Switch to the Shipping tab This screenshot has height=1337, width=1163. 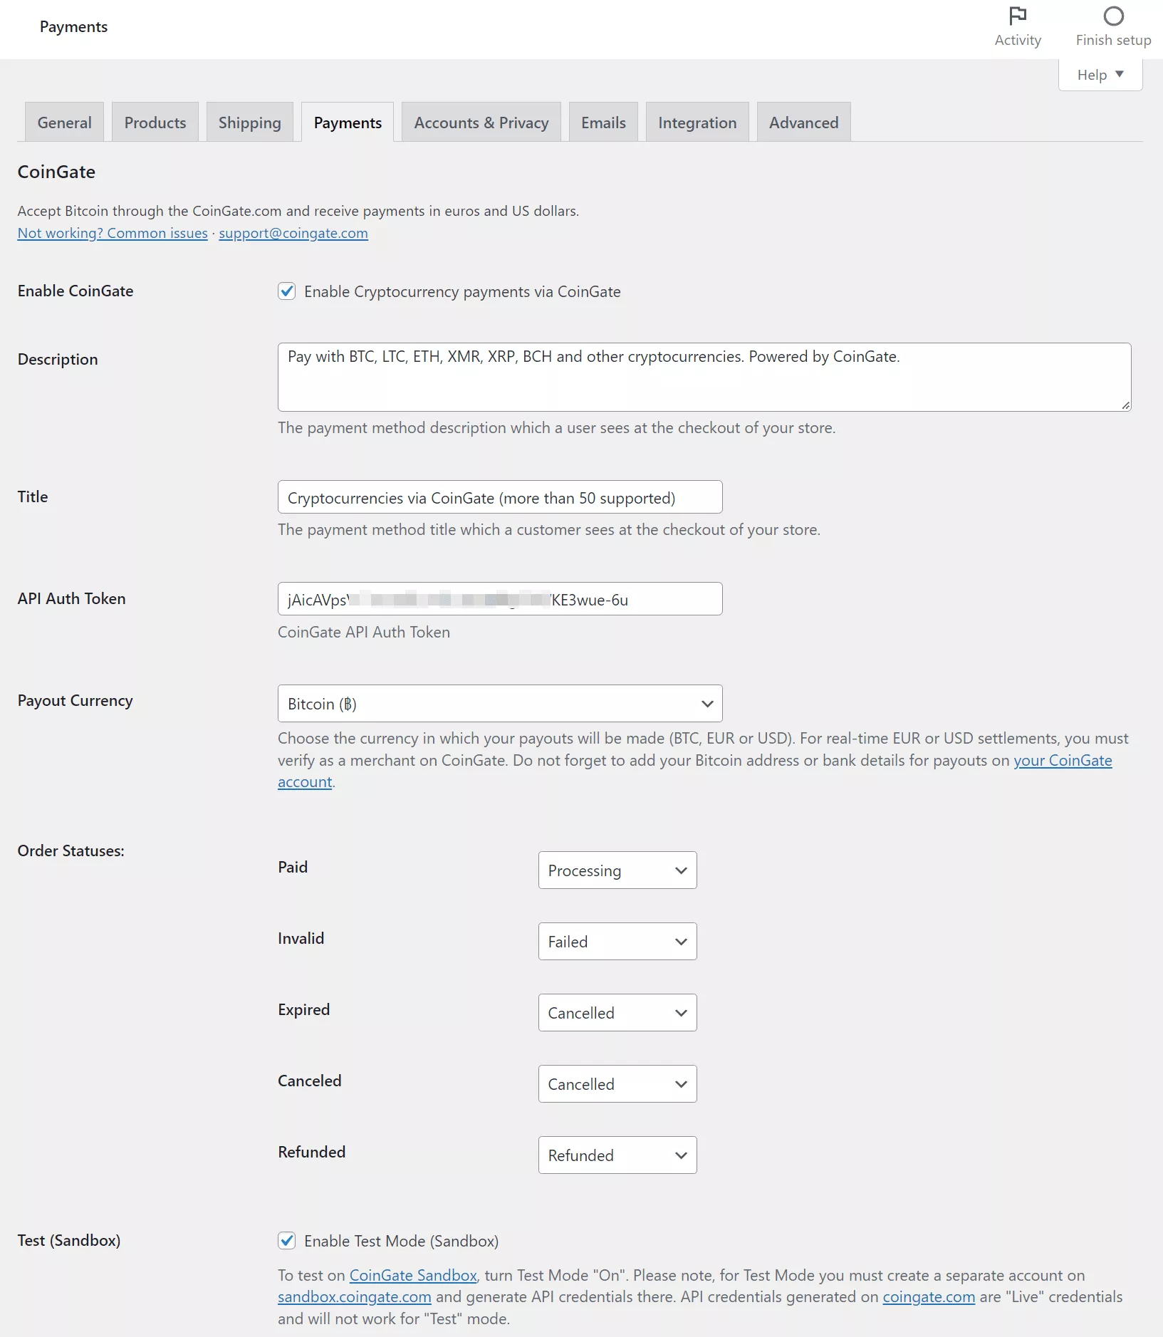249,122
